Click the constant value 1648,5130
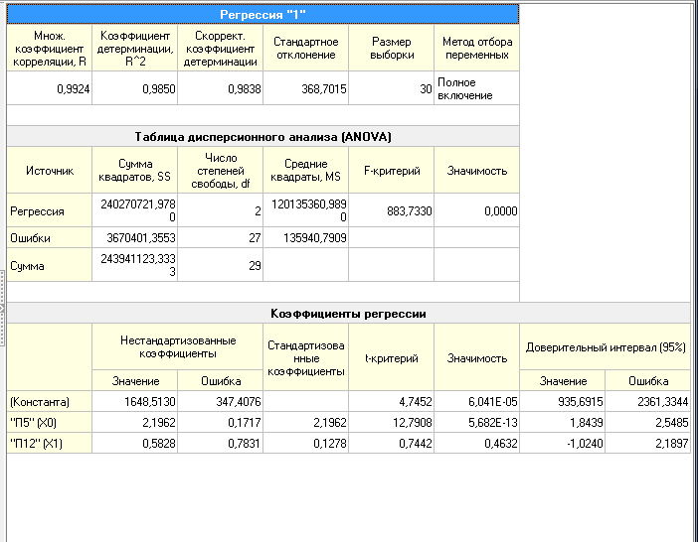Screen dimensions: 698x542 [x=135, y=402]
